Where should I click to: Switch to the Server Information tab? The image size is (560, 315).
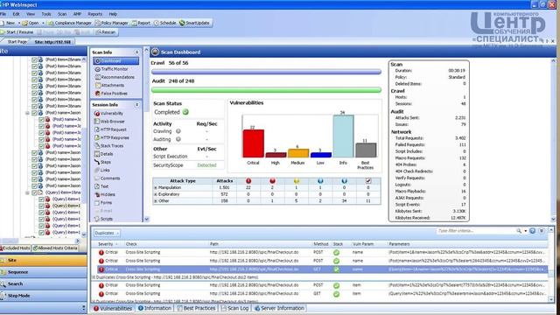click(x=279, y=308)
